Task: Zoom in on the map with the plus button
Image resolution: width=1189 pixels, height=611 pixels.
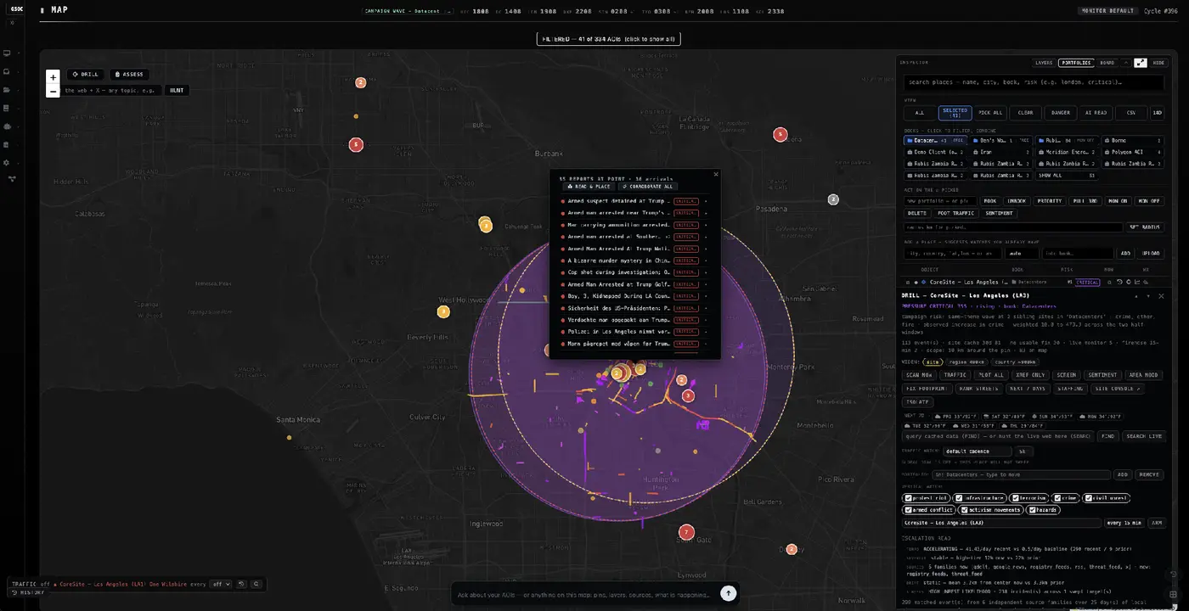Action: [53, 77]
